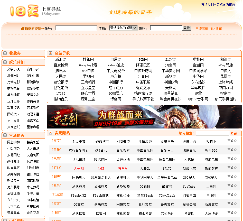Expand 更多>> in the 文学 row
Screen dimensions: 243x221
[x=232, y=141]
